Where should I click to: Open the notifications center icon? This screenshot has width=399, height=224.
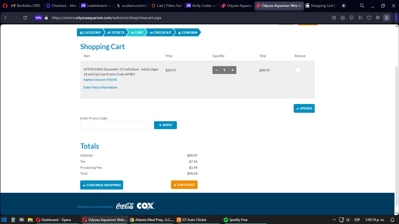[392, 220]
